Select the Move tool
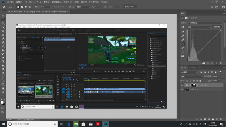 [x=3, y=16]
